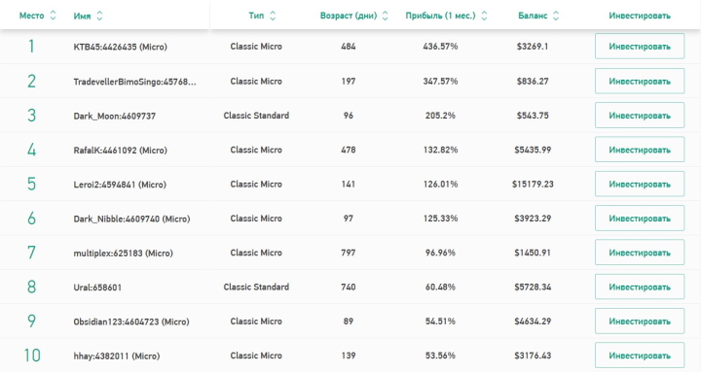This screenshot has height=372, width=701.
Task: Invest in KTB45:4426435 account
Action: coord(640,47)
